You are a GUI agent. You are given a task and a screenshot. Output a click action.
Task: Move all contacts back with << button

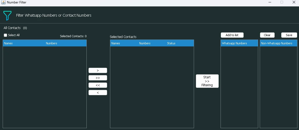[x=98, y=85]
